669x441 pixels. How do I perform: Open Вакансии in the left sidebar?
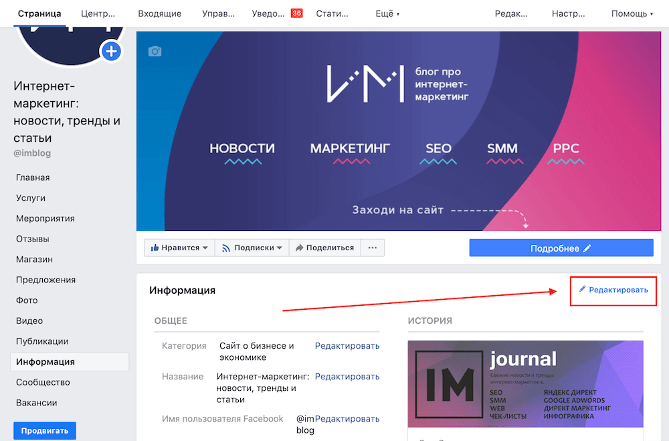coord(36,403)
